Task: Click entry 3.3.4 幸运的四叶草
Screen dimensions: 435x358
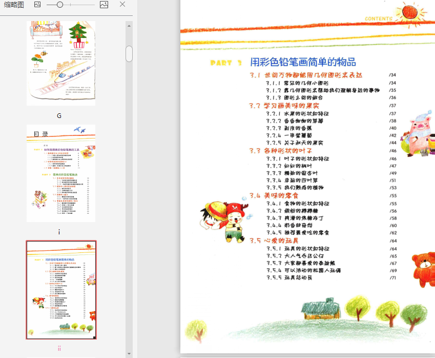Action: (292, 180)
